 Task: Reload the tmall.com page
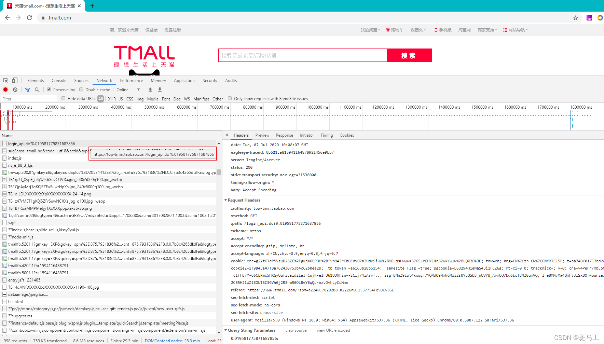(29, 18)
